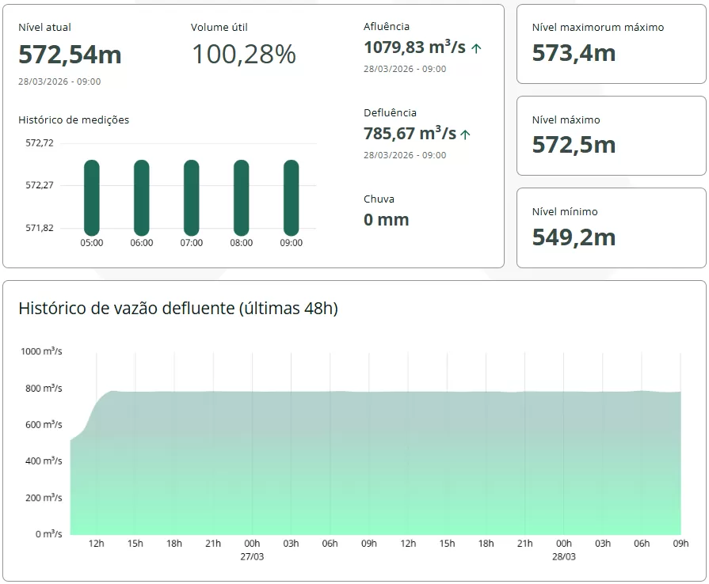This screenshot has height=584, width=709.
Task: Pick the 08:00 bar in measurement history
Action: pyautogui.click(x=242, y=197)
